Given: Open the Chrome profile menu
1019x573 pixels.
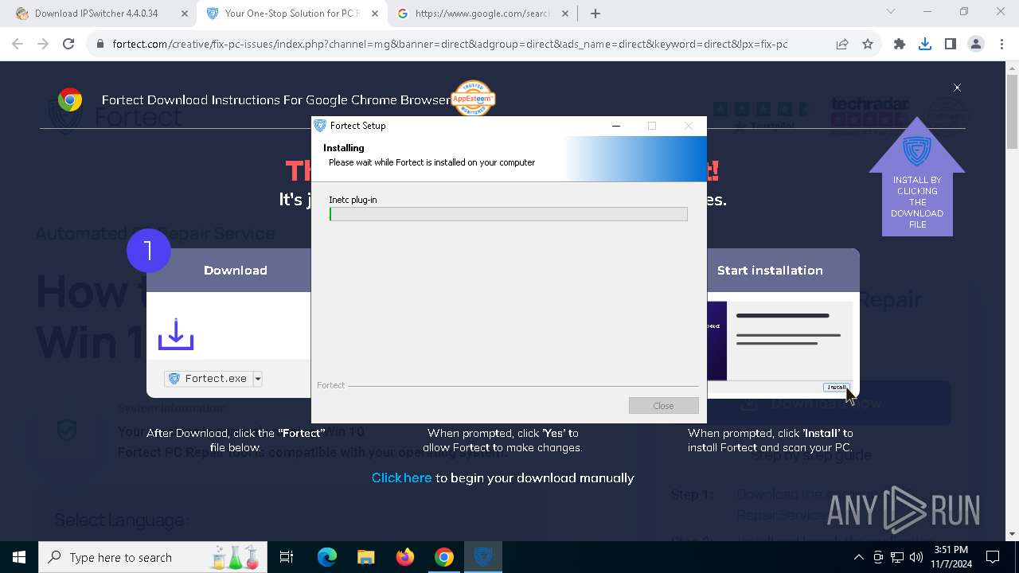Looking at the screenshot, I should click(x=976, y=45).
